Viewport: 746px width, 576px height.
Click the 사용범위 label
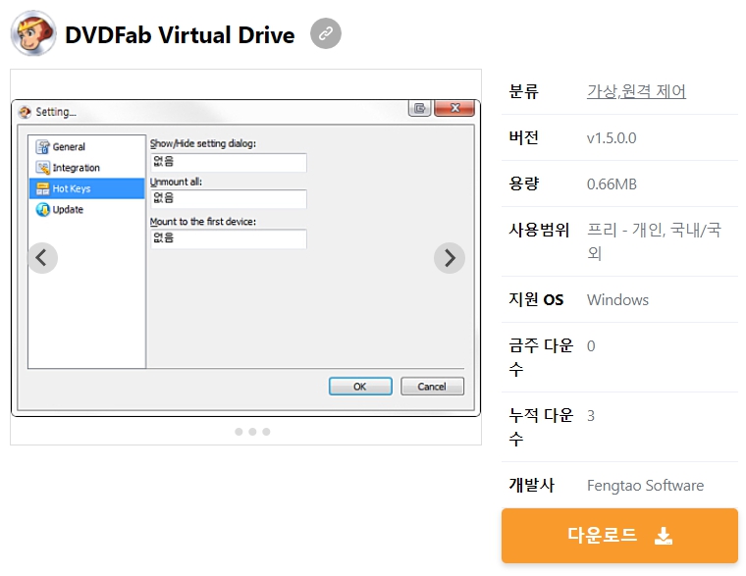point(539,230)
